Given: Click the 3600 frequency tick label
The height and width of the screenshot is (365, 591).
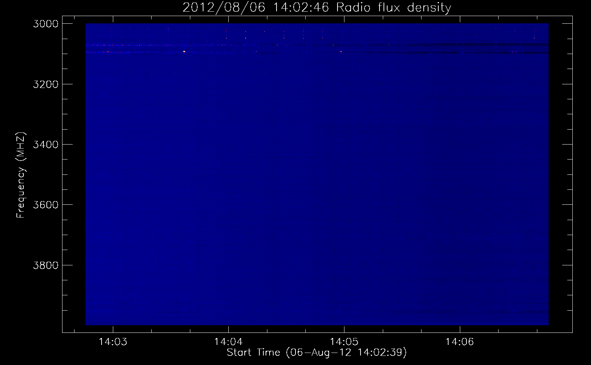Looking at the screenshot, I should click(46, 205).
